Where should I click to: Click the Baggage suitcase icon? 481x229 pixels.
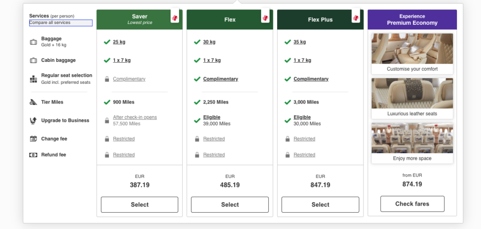click(33, 42)
